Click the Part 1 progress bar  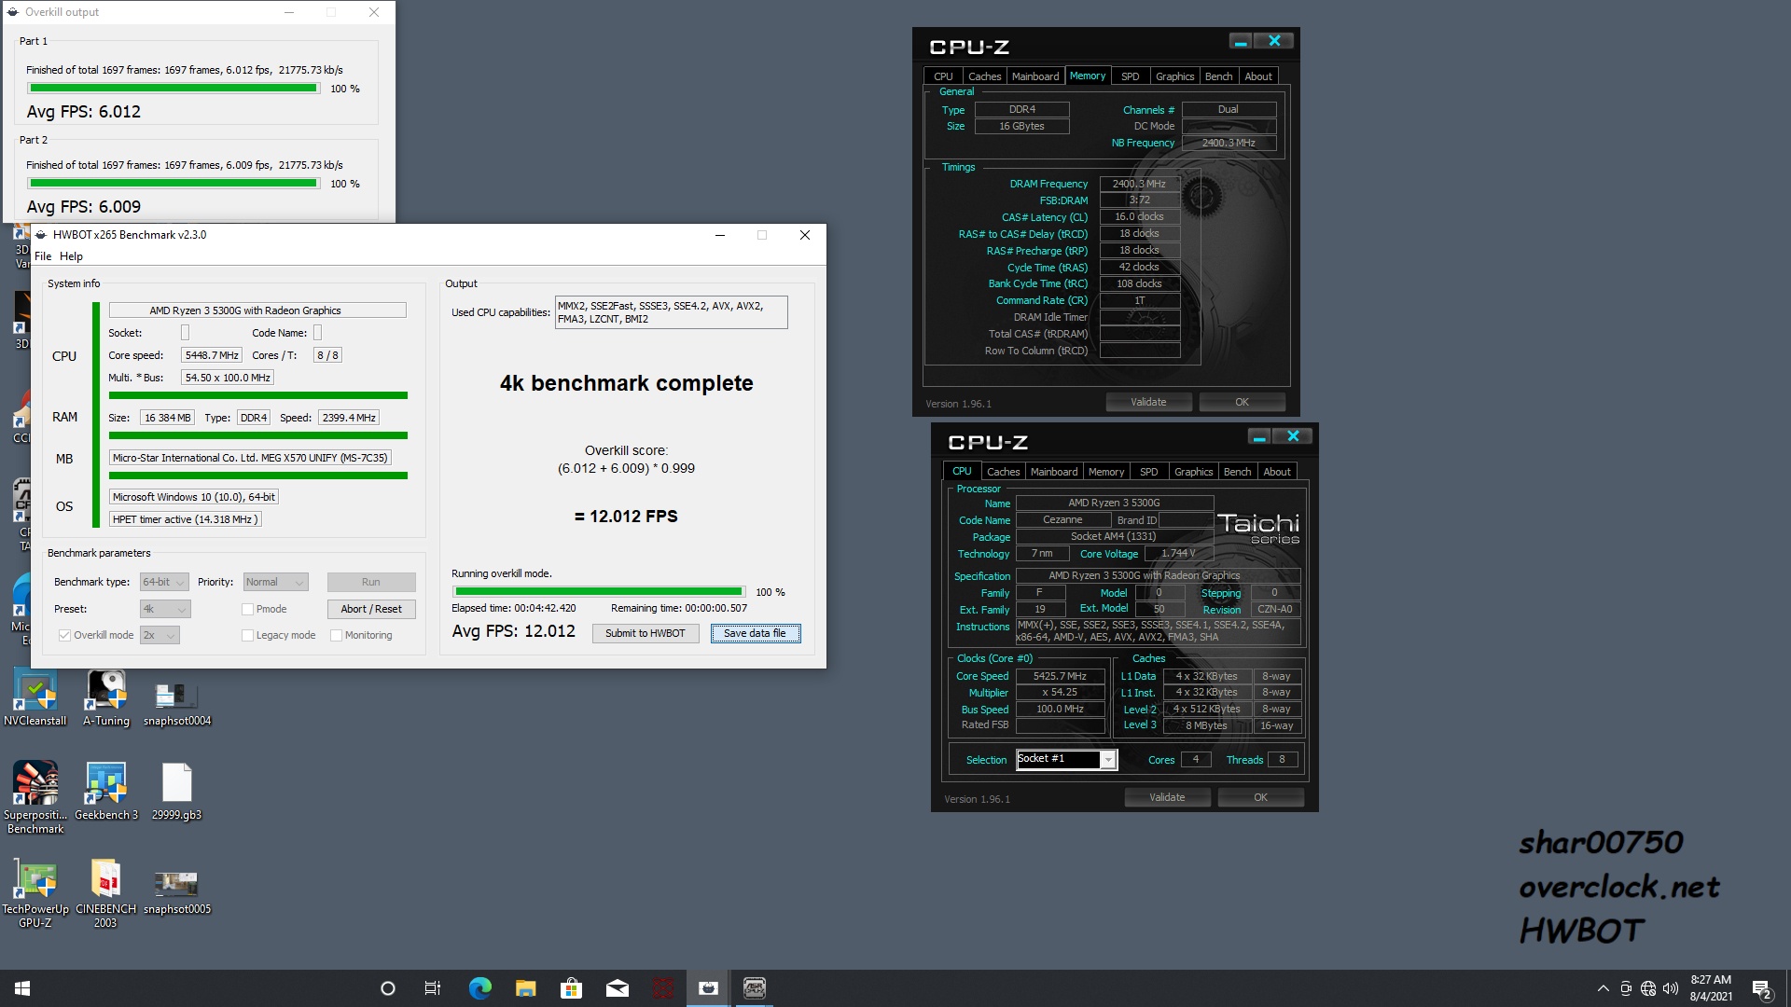point(174,89)
